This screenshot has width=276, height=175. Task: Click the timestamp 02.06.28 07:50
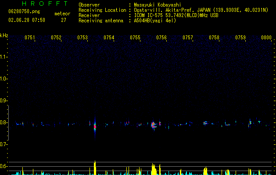coord(27,20)
